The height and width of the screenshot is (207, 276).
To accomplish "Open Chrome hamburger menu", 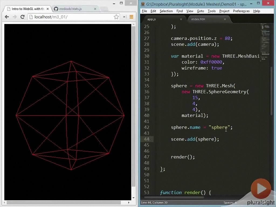I will tap(131, 17).
